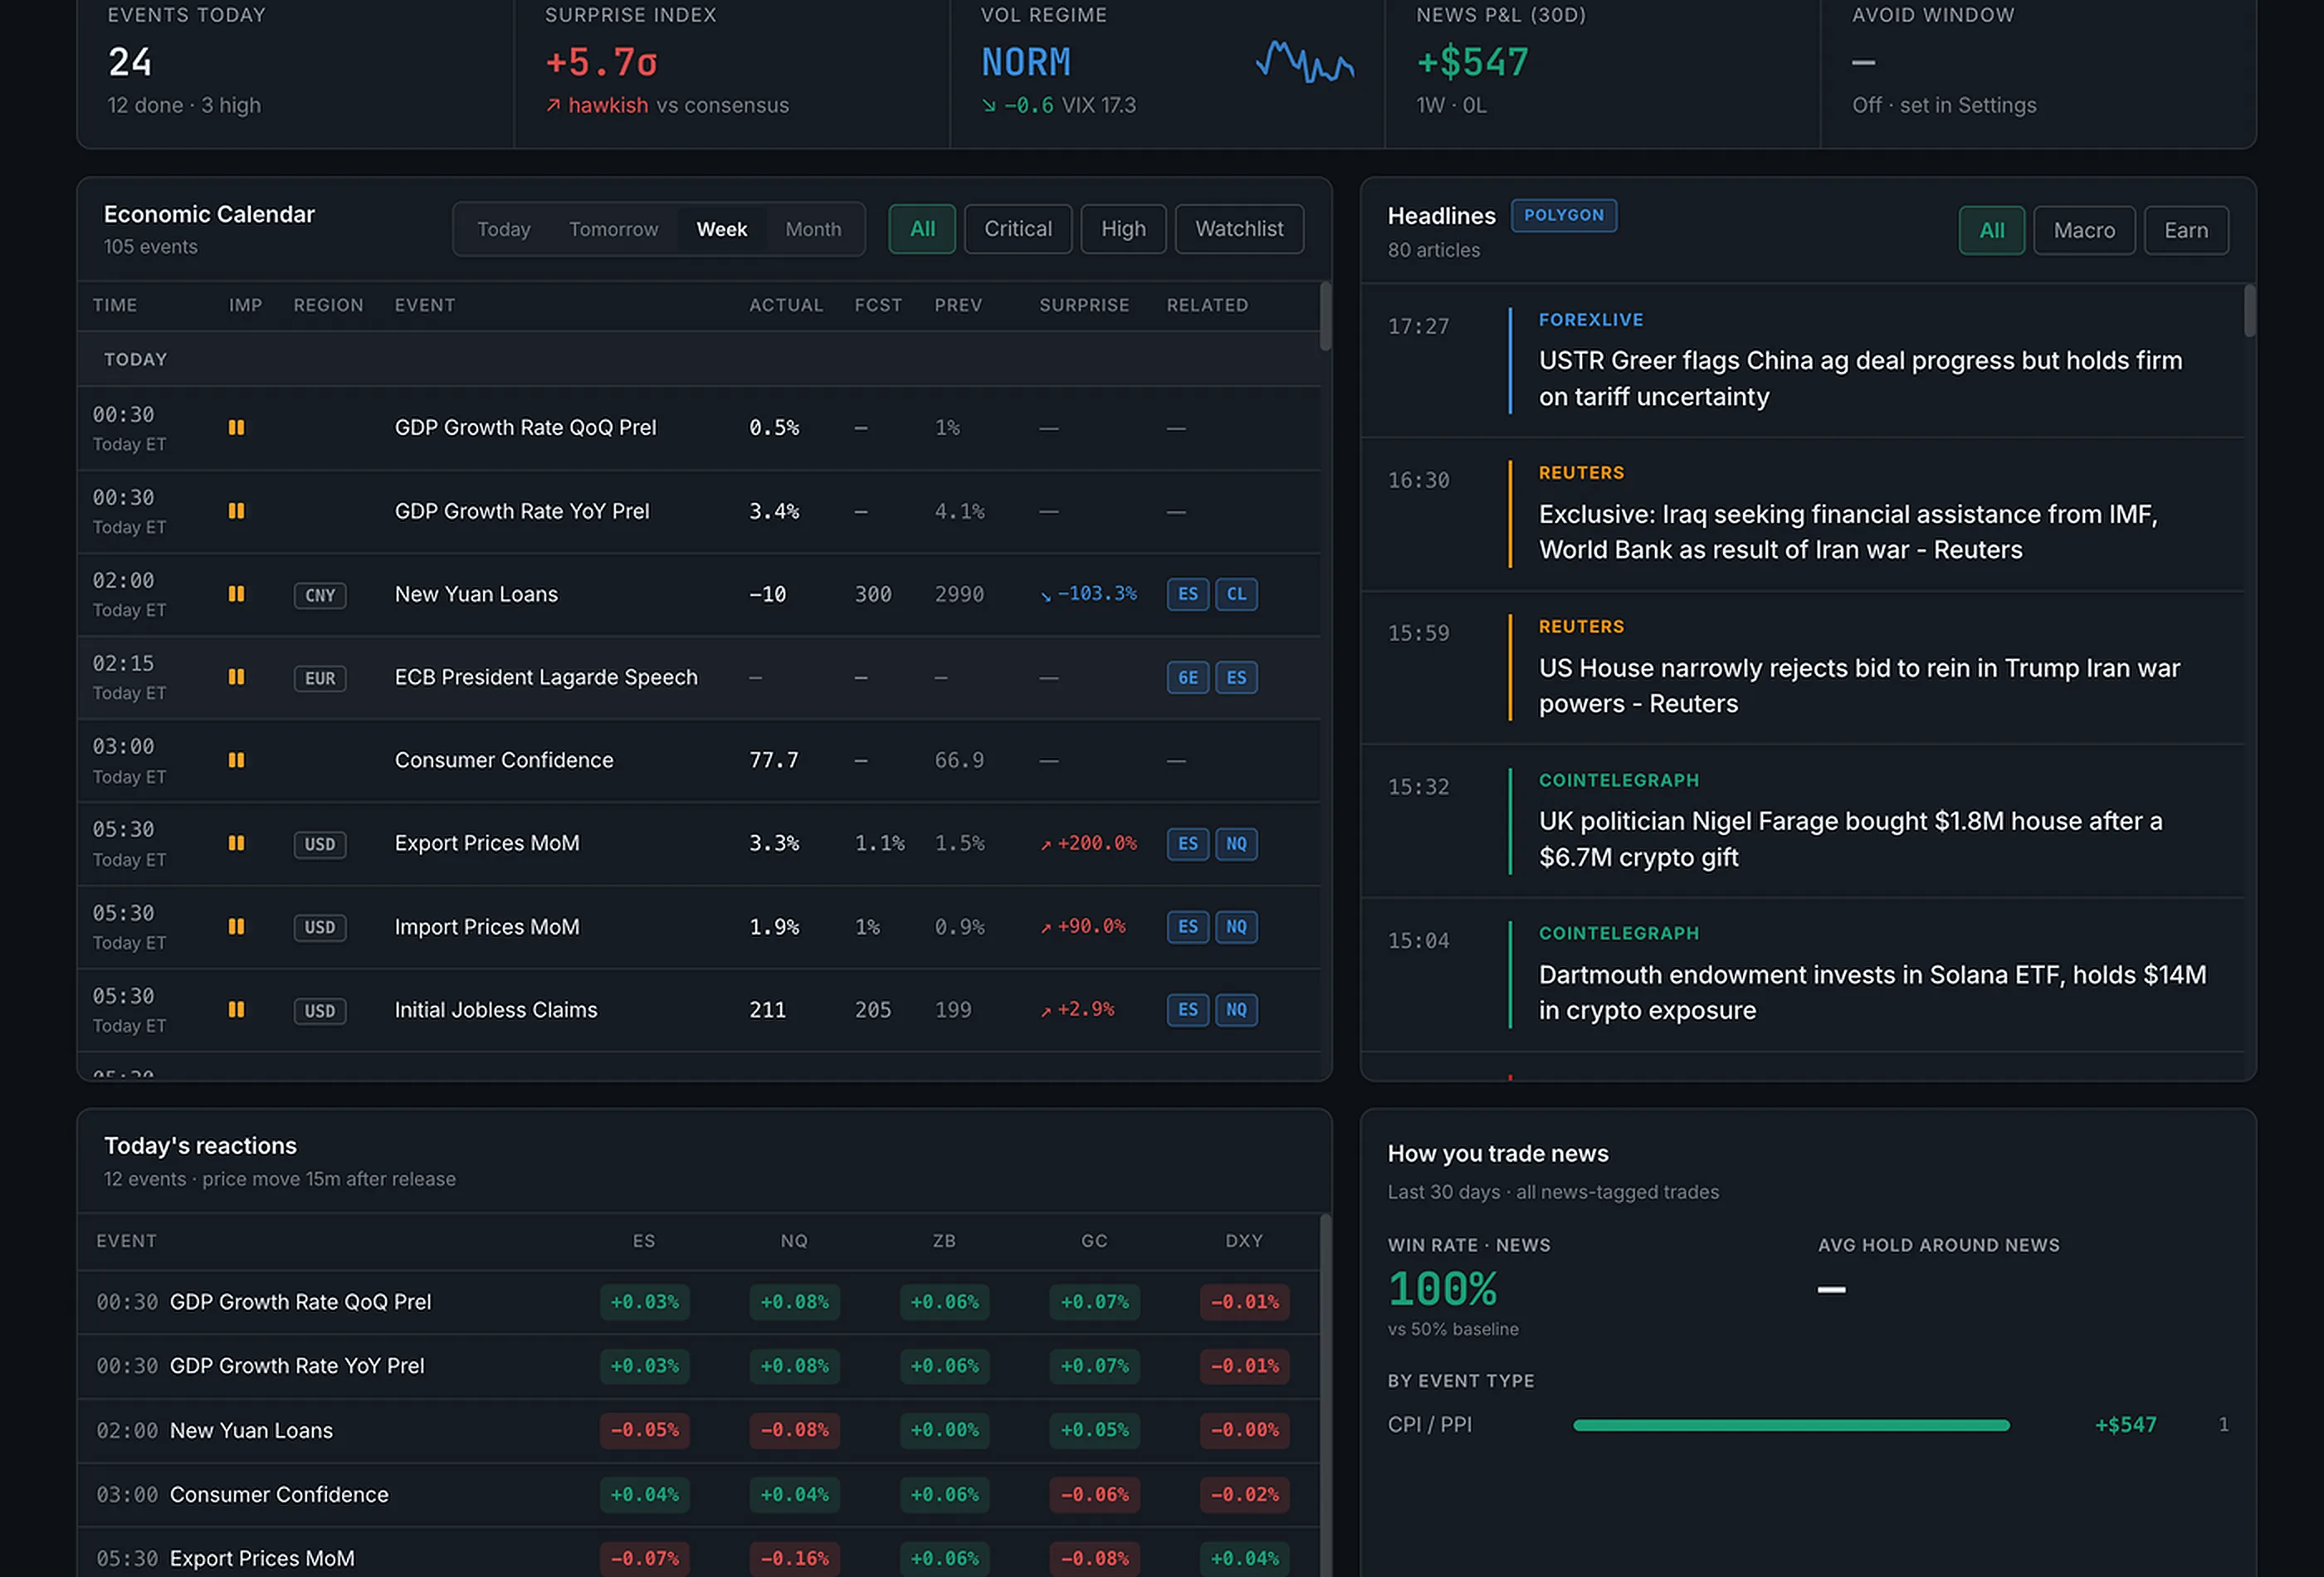
Task: Click the ACTUAL column header
Action: tap(786, 305)
